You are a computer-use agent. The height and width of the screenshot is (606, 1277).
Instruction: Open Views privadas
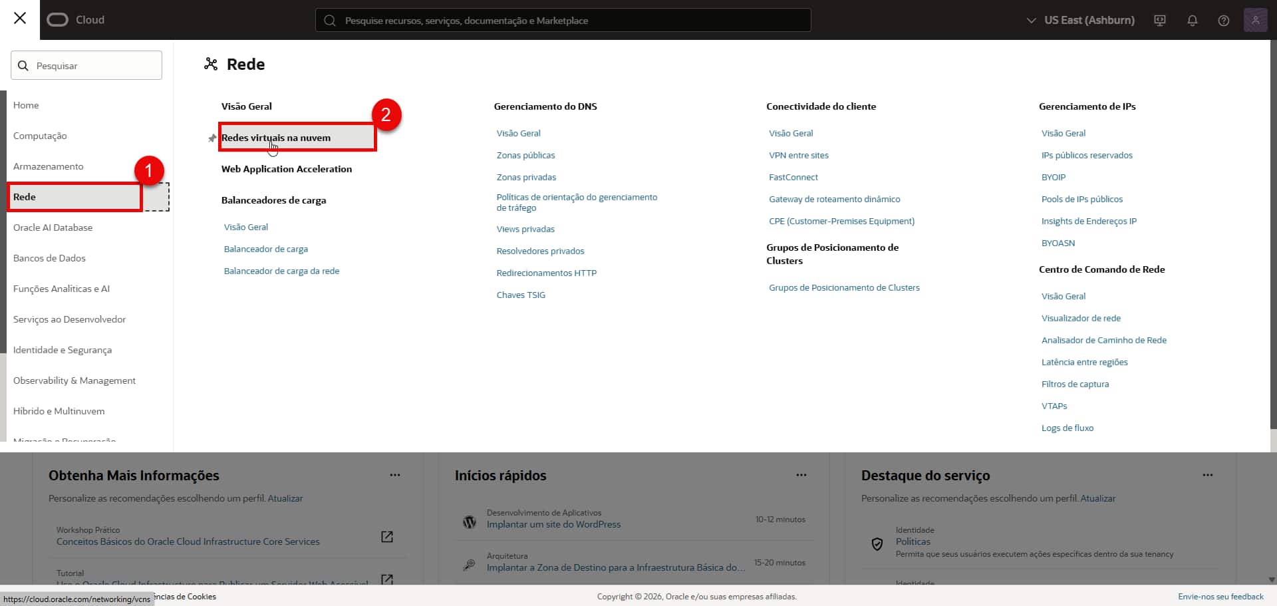click(525, 229)
